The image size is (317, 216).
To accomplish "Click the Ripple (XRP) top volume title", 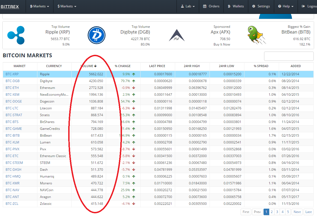I will click(58, 32).
